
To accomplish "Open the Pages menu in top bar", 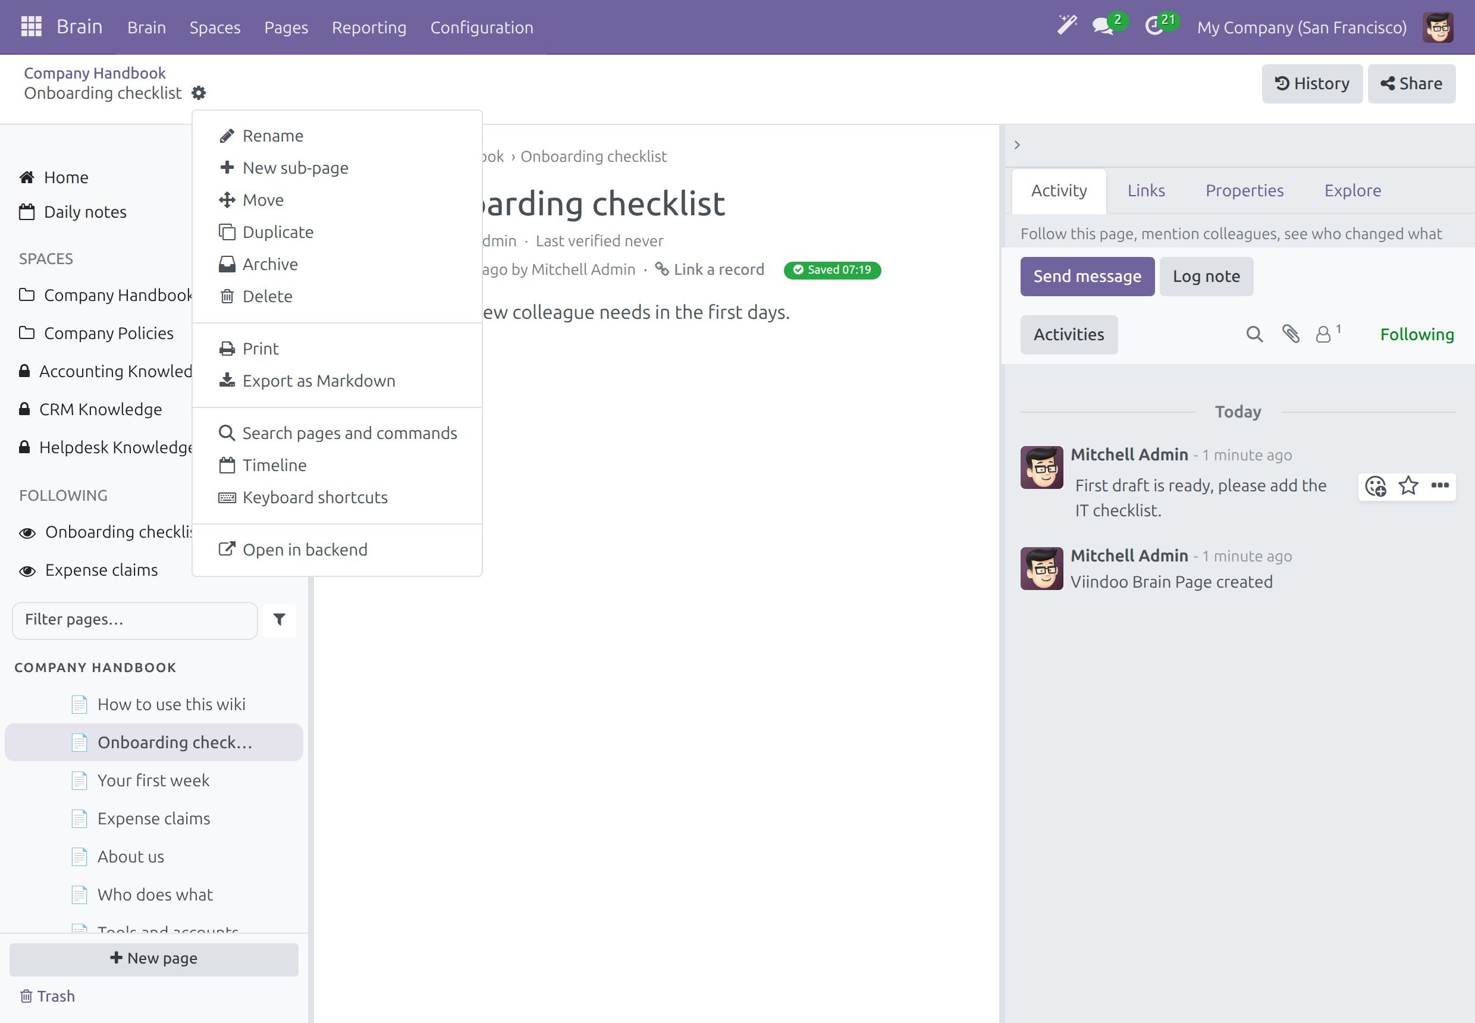I will [286, 27].
